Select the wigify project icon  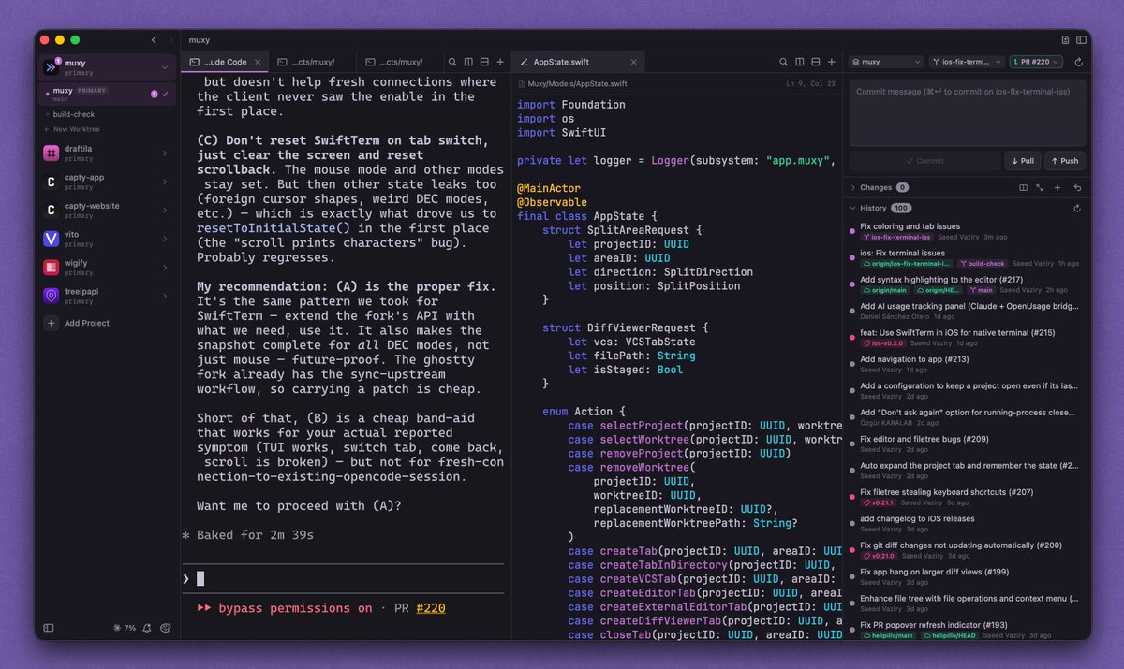coord(51,268)
